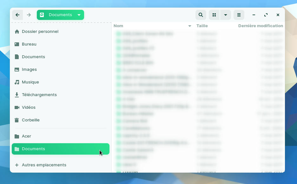Click Autres emplacements

44,165
